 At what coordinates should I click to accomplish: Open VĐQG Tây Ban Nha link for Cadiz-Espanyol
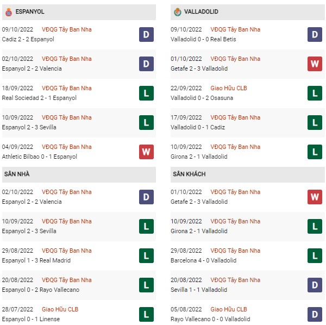click(66, 29)
